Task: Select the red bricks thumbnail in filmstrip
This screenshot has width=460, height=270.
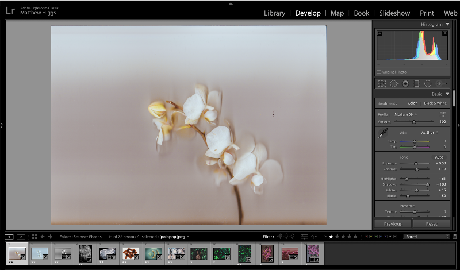Action: (x=131, y=253)
